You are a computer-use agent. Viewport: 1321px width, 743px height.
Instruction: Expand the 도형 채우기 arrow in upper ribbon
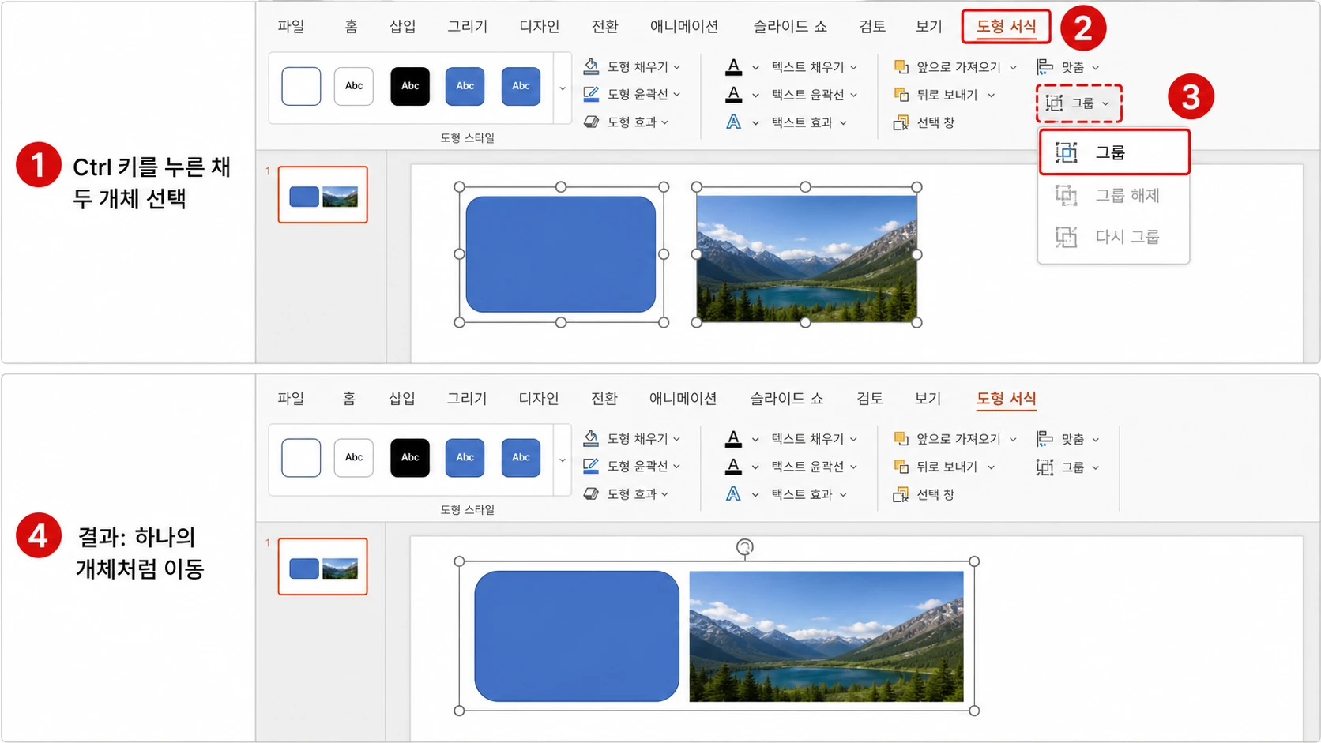click(x=677, y=67)
